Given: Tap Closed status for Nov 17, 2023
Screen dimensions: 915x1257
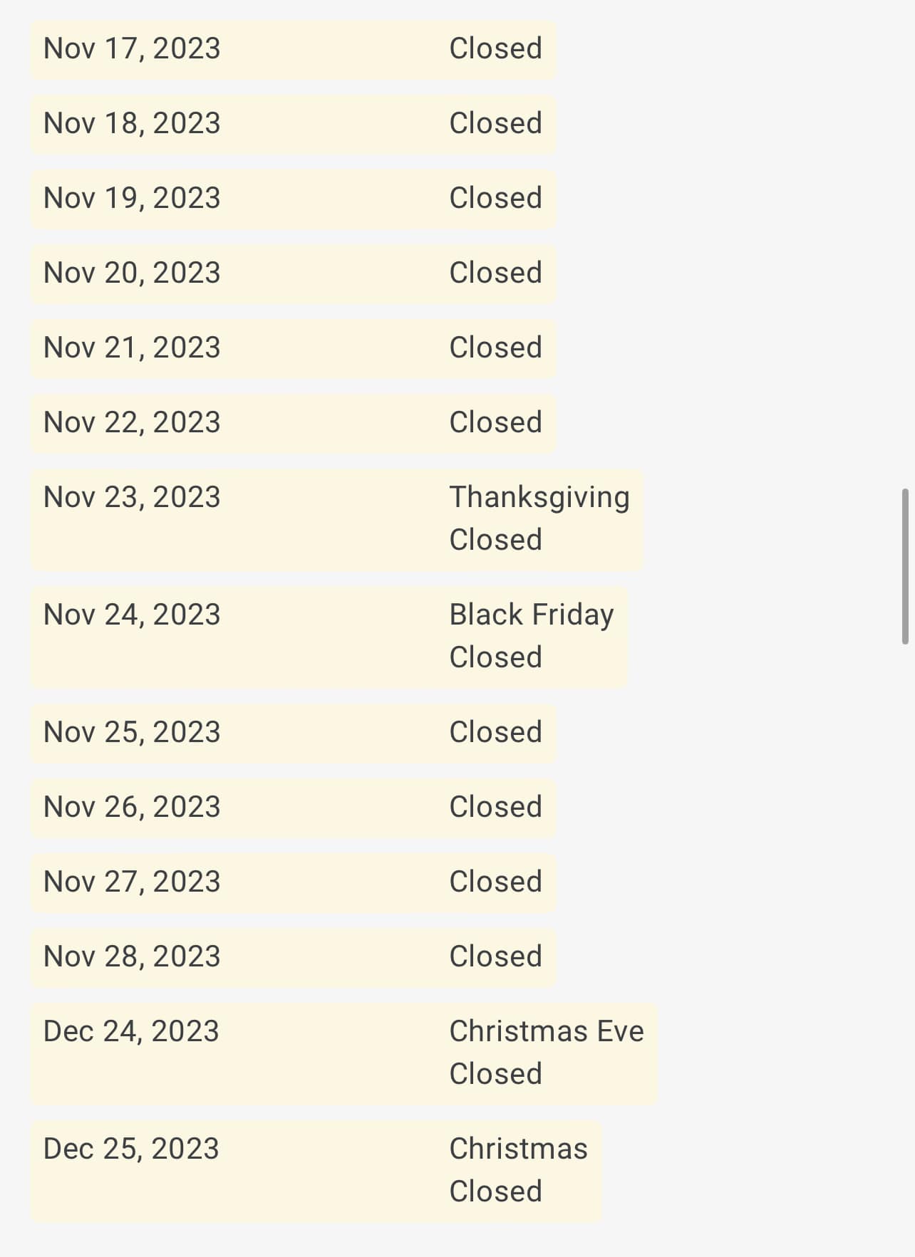Looking at the screenshot, I should pos(495,48).
